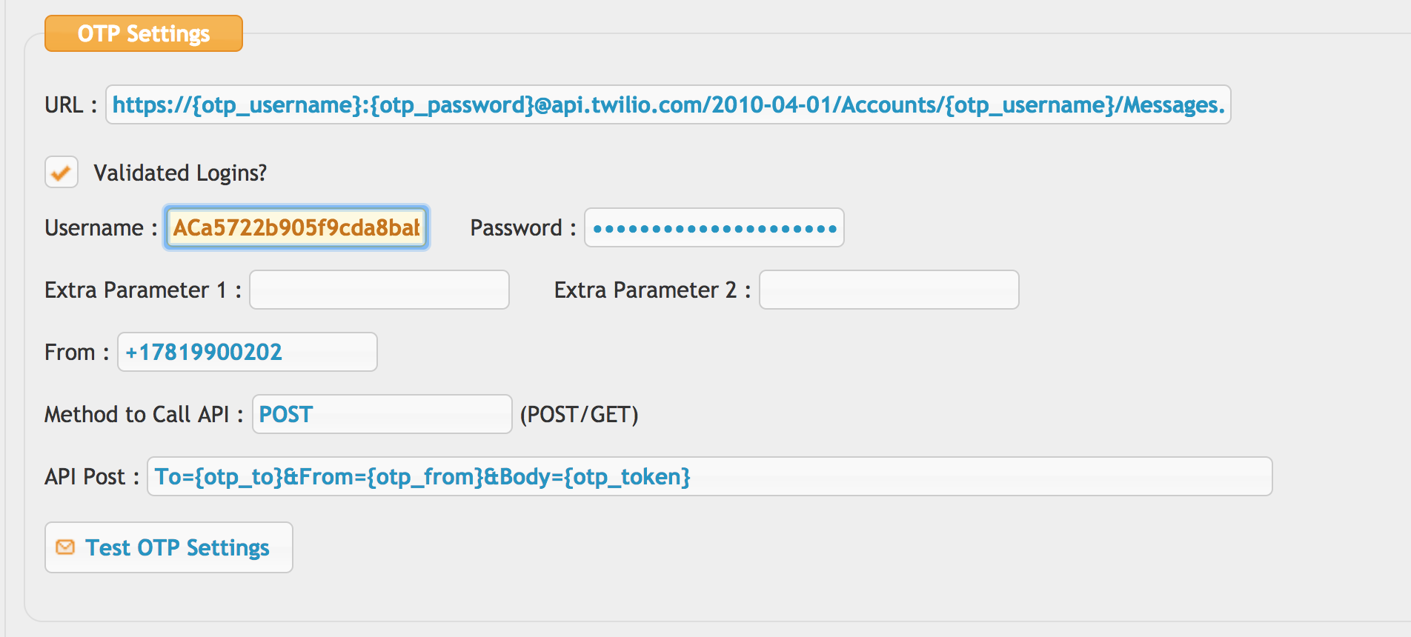The image size is (1411, 637).
Task: Click the 'From :' label
Action: point(77,352)
